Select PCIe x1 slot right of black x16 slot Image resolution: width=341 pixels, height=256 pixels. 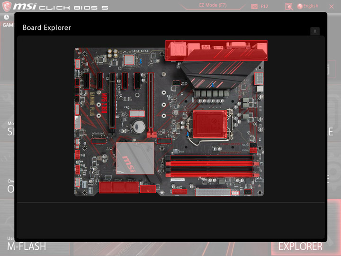[125, 81]
